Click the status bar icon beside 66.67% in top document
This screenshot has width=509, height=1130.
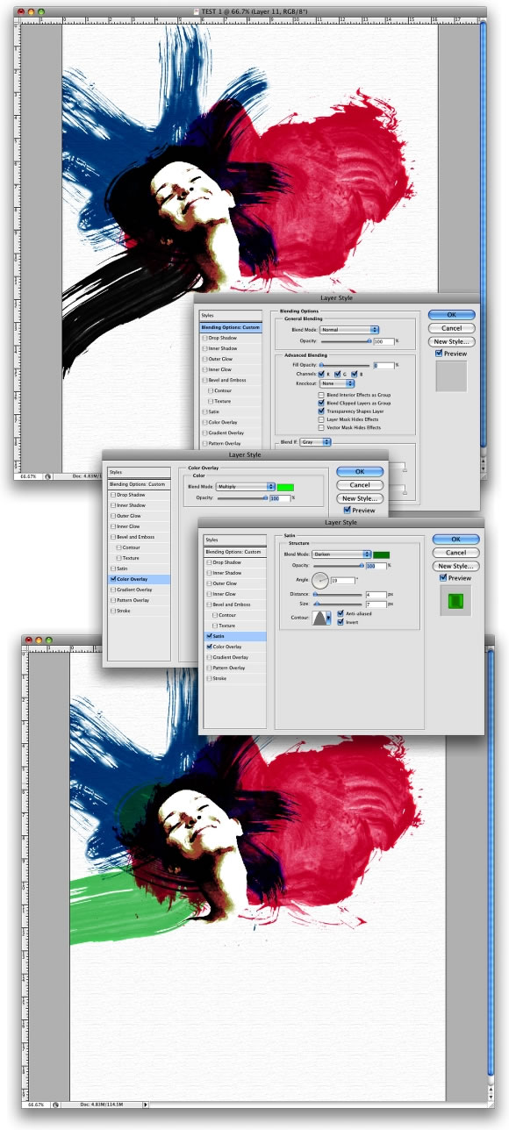[48, 476]
